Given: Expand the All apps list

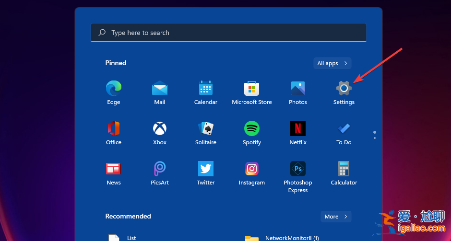Looking at the screenshot, I should 332,63.
